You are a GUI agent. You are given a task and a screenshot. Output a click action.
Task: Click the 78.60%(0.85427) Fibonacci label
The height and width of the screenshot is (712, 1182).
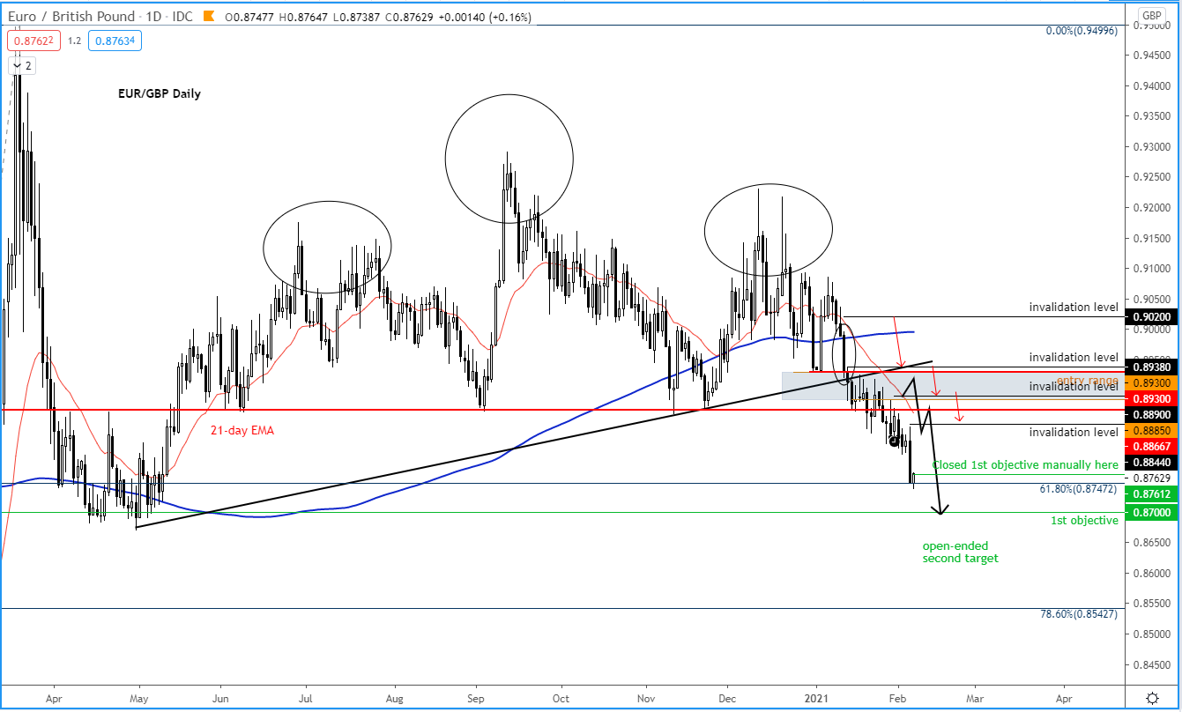[x=1079, y=613]
